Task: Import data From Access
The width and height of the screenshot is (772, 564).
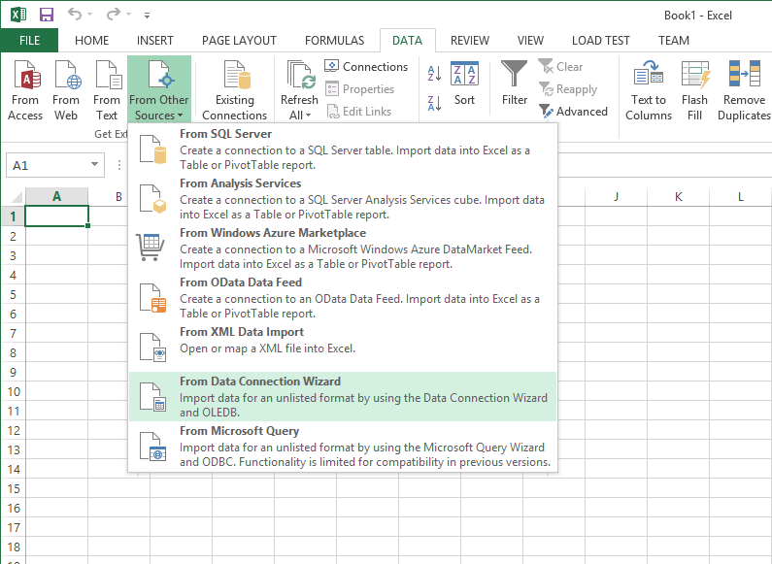Action: (x=25, y=90)
